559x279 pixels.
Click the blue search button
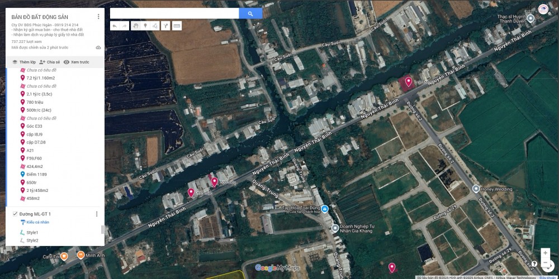(250, 13)
